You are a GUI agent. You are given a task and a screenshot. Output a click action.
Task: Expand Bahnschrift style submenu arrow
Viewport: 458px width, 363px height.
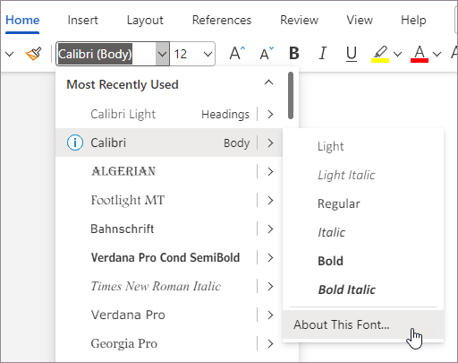point(270,229)
